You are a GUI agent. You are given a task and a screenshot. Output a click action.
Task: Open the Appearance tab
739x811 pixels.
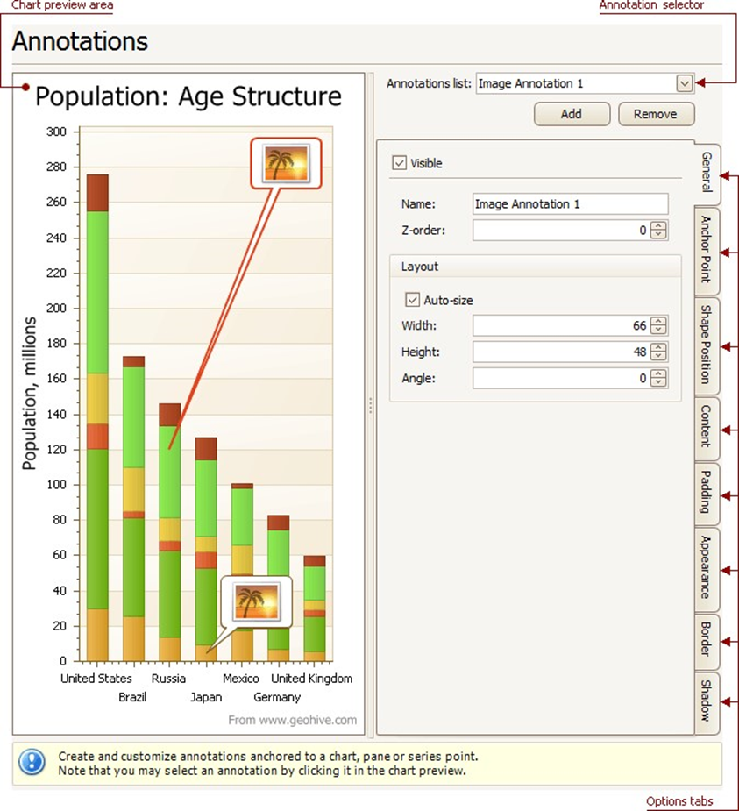[707, 567]
